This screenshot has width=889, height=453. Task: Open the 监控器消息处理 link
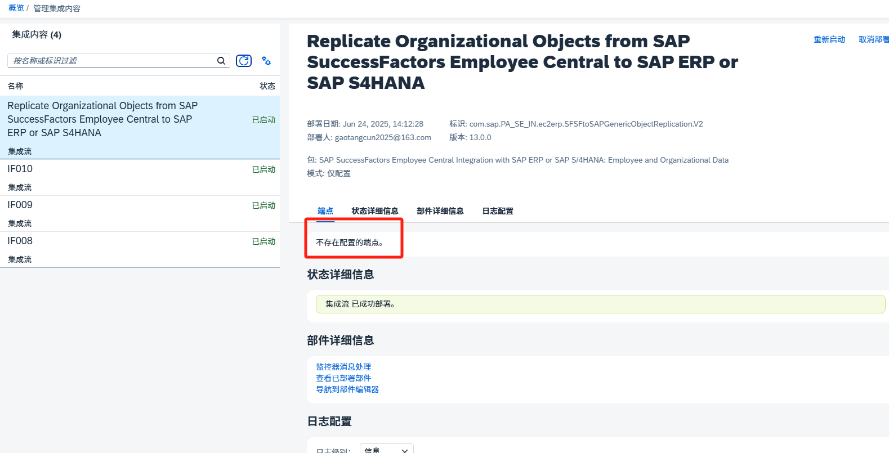343,367
